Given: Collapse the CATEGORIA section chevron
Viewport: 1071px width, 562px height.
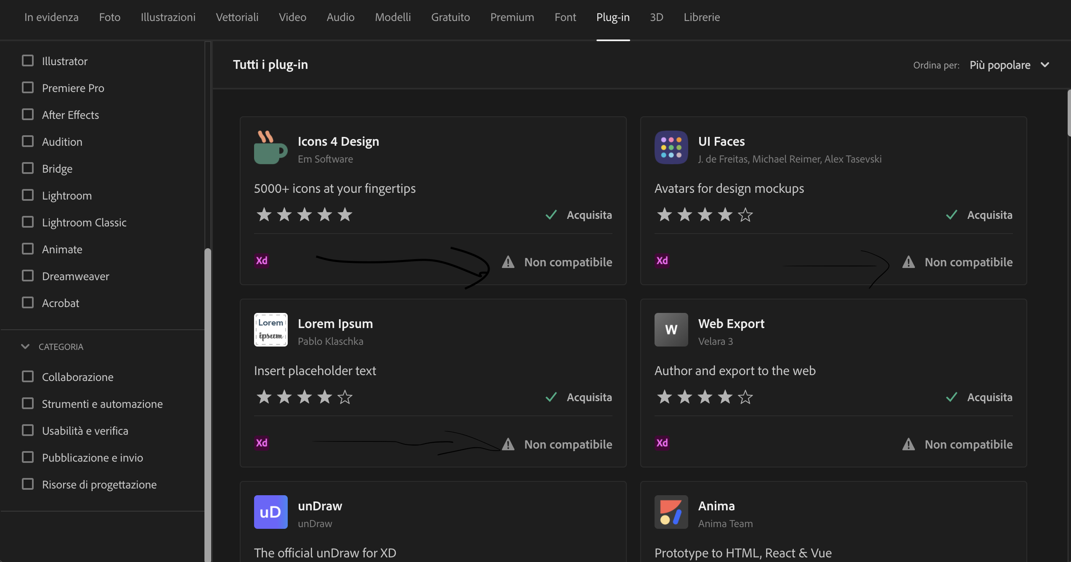Looking at the screenshot, I should (x=25, y=347).
